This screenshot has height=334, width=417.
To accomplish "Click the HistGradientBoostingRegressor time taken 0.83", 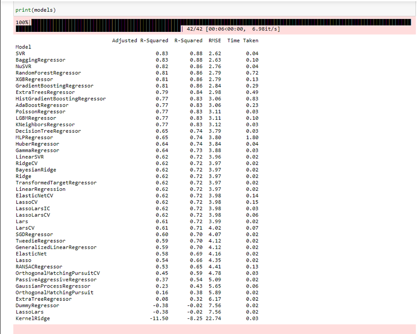I will click(x=252, y=99).
